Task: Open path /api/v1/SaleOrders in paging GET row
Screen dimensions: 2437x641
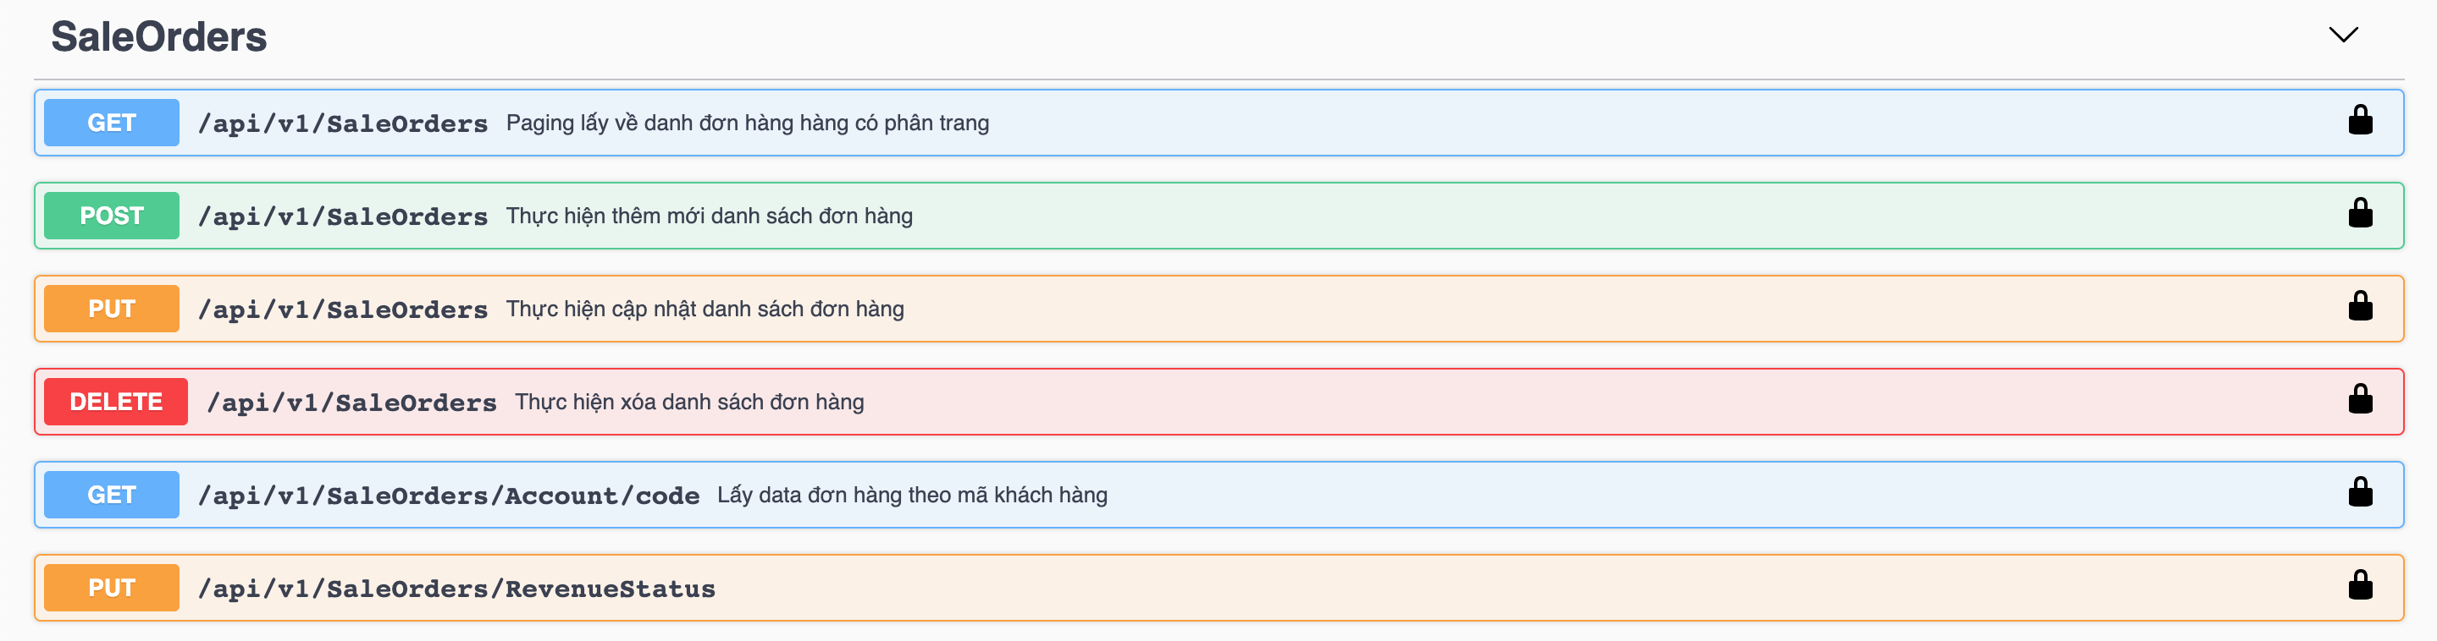Action: pyautogui.click(x=342, y=123)
